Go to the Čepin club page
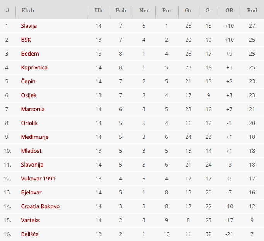Image resolution: width=264 pixels, height=241 pixels. coord(28,81)
